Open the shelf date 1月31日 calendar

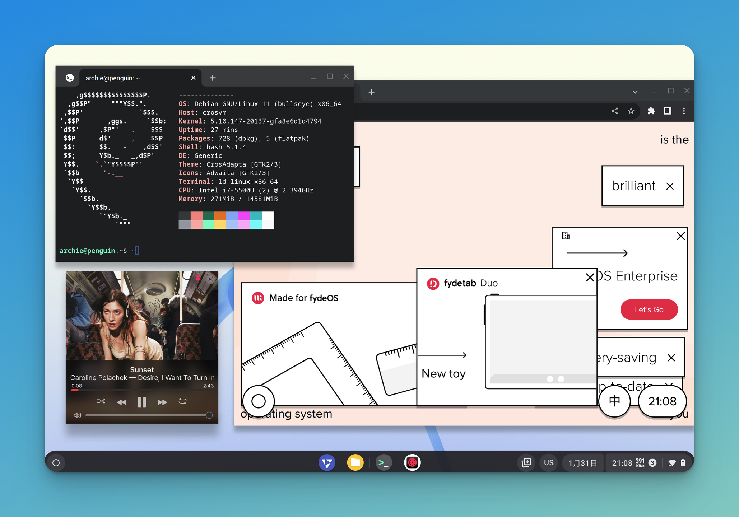(582, 463)
